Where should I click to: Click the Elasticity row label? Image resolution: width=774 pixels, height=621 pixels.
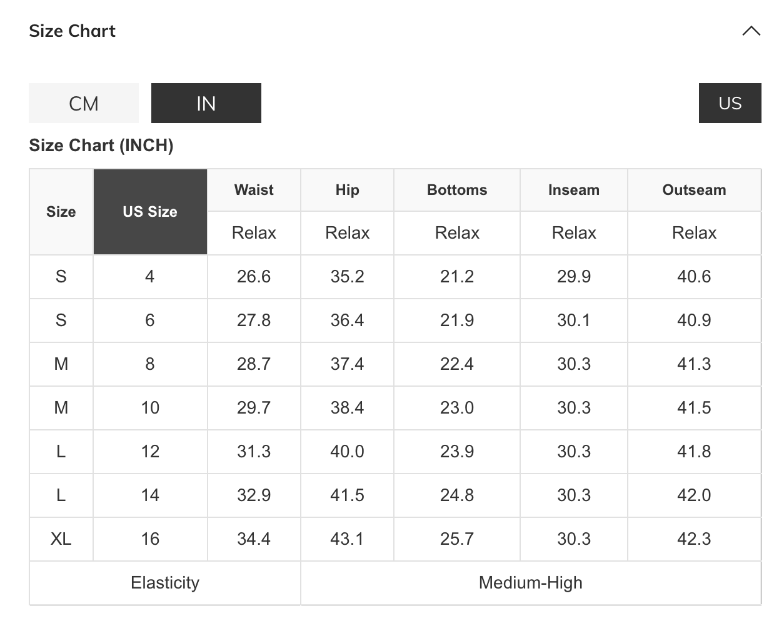pos(165,583)
